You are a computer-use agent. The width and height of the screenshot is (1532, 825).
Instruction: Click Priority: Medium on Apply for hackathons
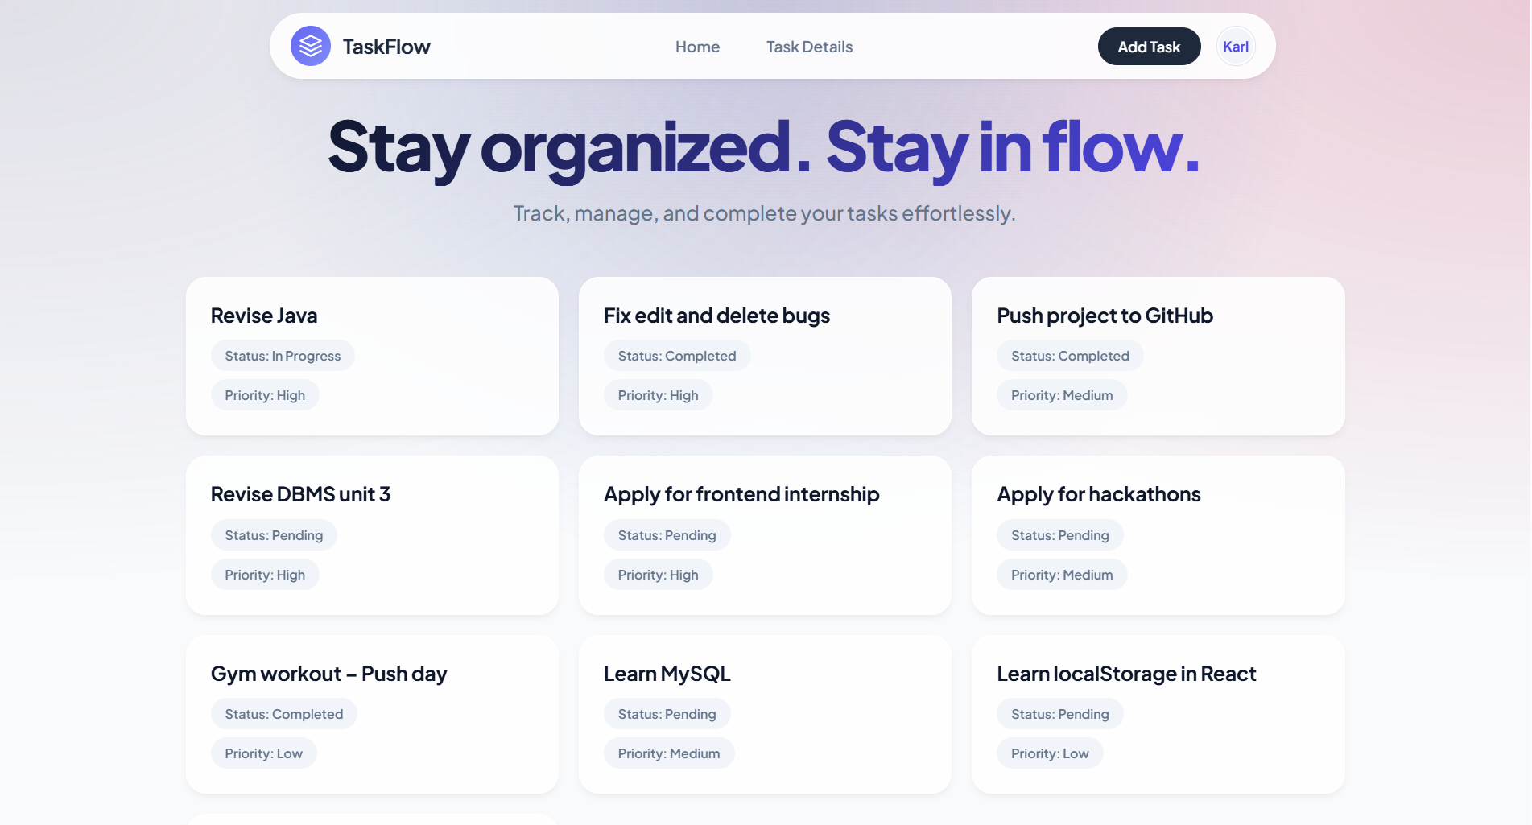[x=1062, y=575]
